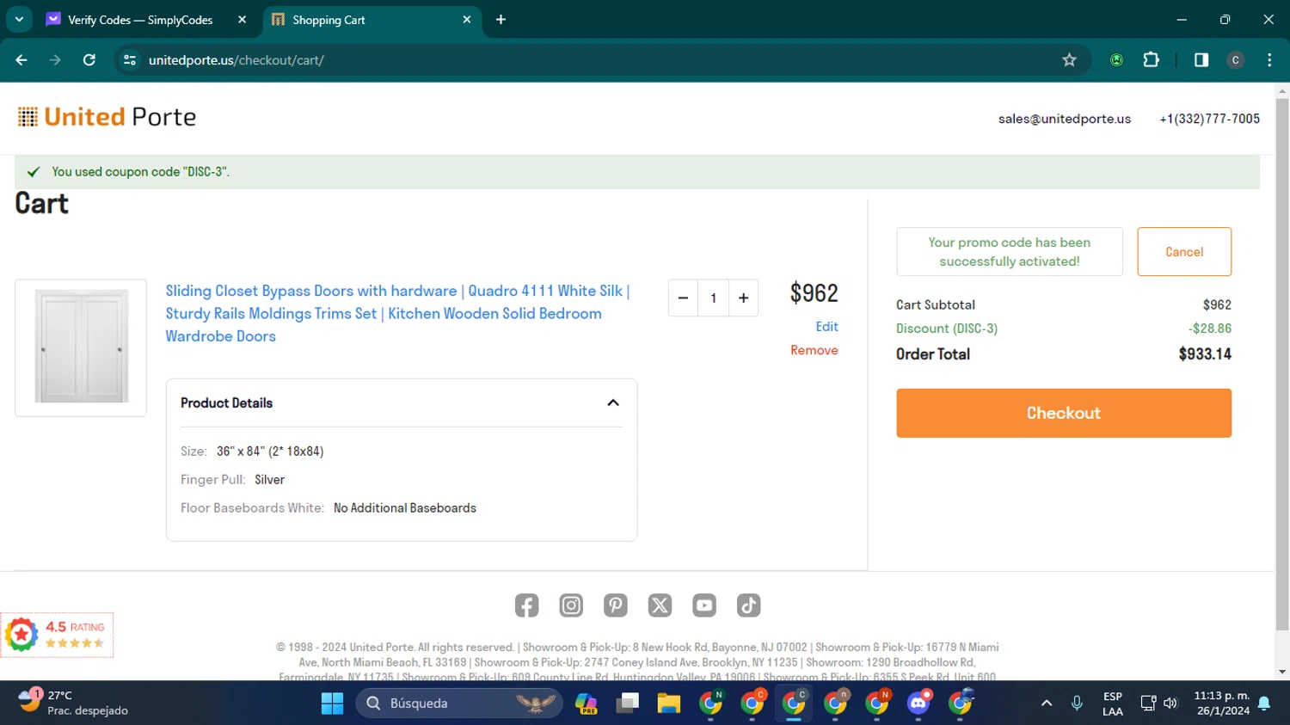Switch to the Shopping Cart tab
Screen dimensions: 1290x725
tap(372, 20)
